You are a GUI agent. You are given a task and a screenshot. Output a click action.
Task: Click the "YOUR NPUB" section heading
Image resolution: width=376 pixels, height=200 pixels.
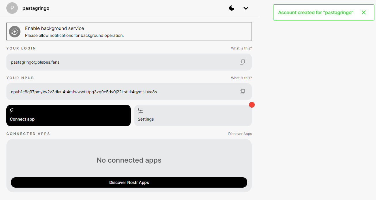20,78
